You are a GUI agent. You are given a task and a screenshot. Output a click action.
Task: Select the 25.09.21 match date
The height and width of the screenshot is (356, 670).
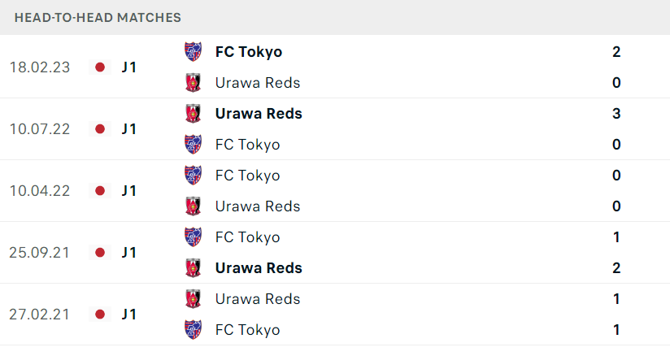coord(39,253)
